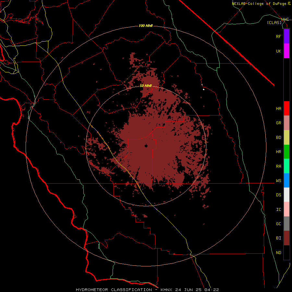Click the HA red legend swatch

286,108
